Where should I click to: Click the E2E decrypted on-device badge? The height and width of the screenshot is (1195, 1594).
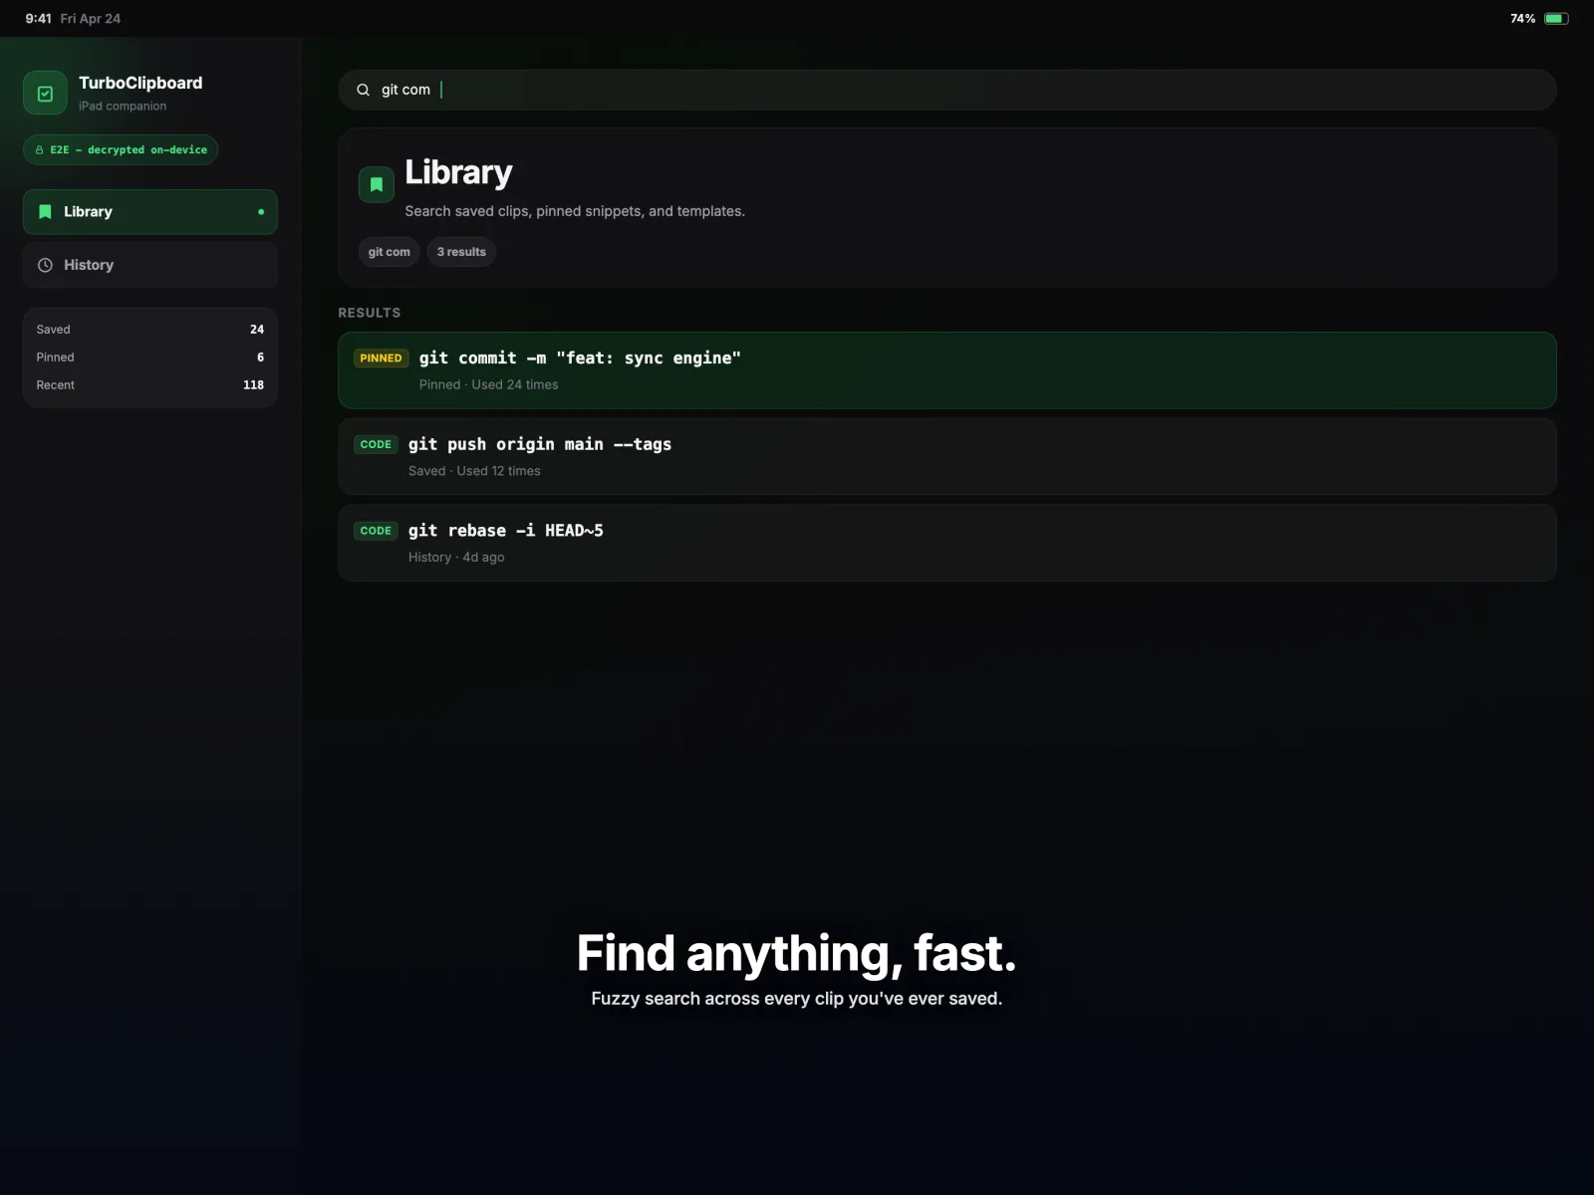[x=121, y=150]
